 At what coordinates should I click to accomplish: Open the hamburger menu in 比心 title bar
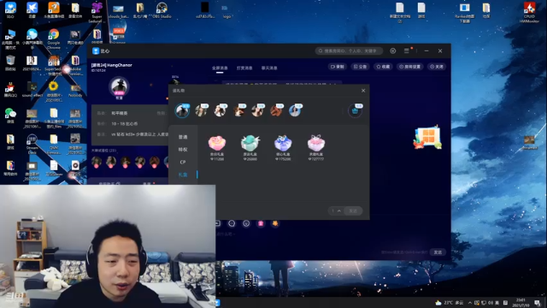407,51
